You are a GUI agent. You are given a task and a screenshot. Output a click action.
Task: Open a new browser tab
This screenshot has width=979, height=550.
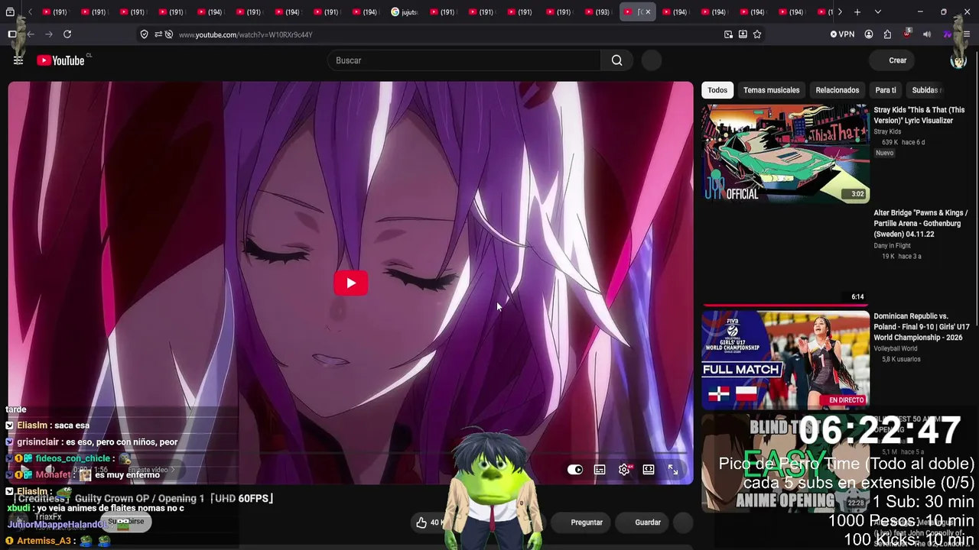click(857, 12)
